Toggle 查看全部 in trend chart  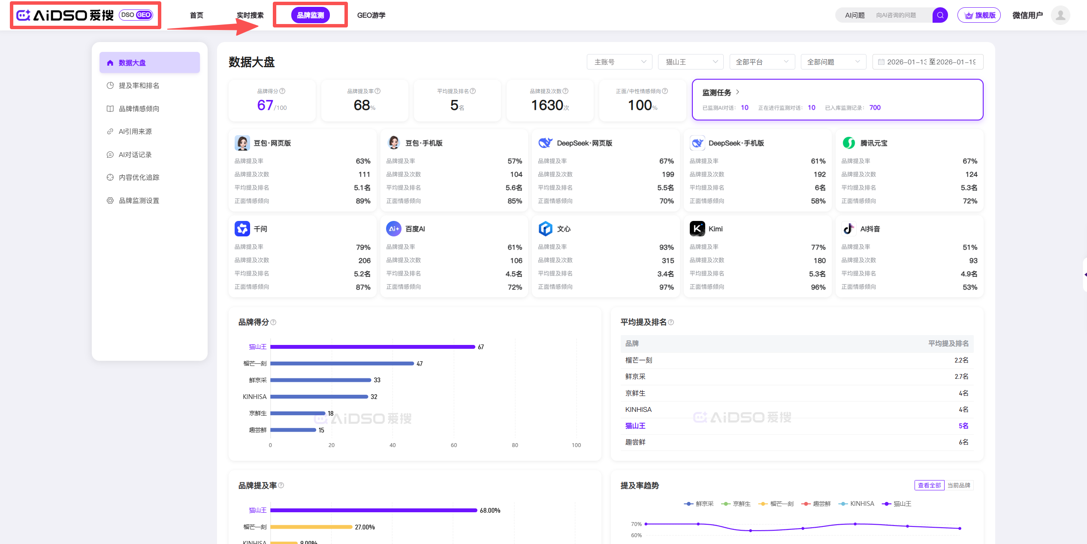click(x=929, y=485)
